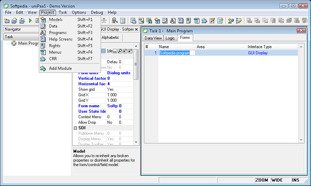
Task: Click the properties panel scrollbar up arrow
Action: pyautogui.click(x=136, y=46)
